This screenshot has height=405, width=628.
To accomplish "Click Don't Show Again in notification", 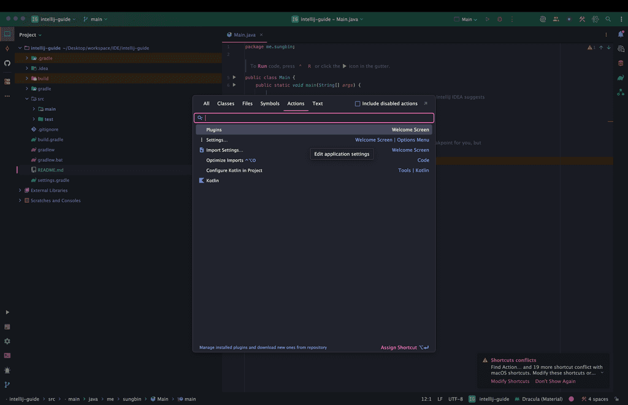I will [x=555, y=381].
